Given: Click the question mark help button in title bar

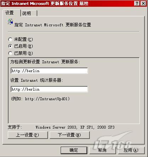Looking at the screenshot, I should point(137,4).
